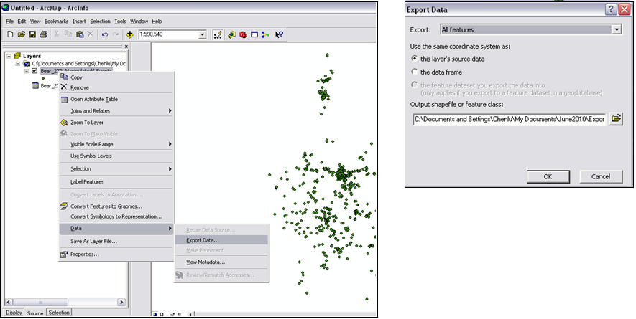Open the ModelBuilder window icon
636x319 pixels.
265,34
